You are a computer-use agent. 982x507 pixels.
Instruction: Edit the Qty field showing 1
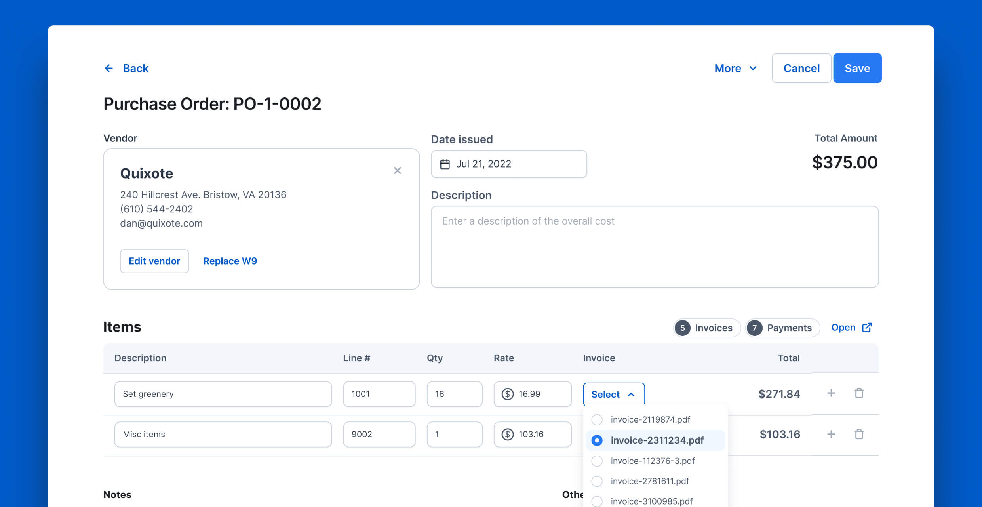point(455,435)
